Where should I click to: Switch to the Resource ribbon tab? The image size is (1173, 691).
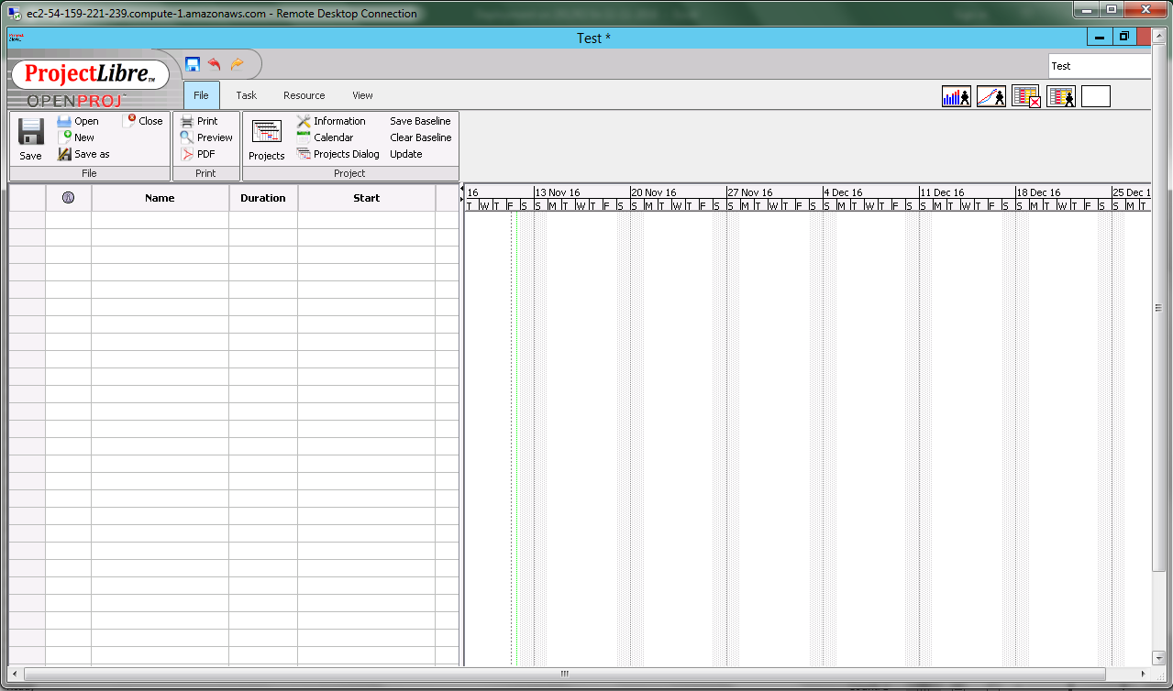(x=304, y=95)
